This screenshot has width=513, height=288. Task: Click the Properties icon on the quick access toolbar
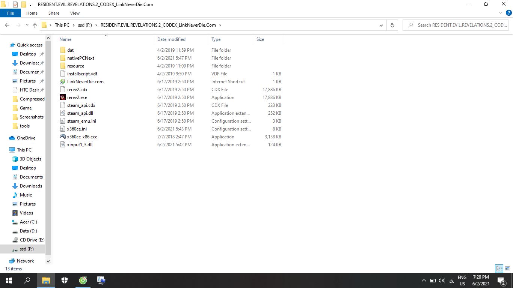point(15,4)
